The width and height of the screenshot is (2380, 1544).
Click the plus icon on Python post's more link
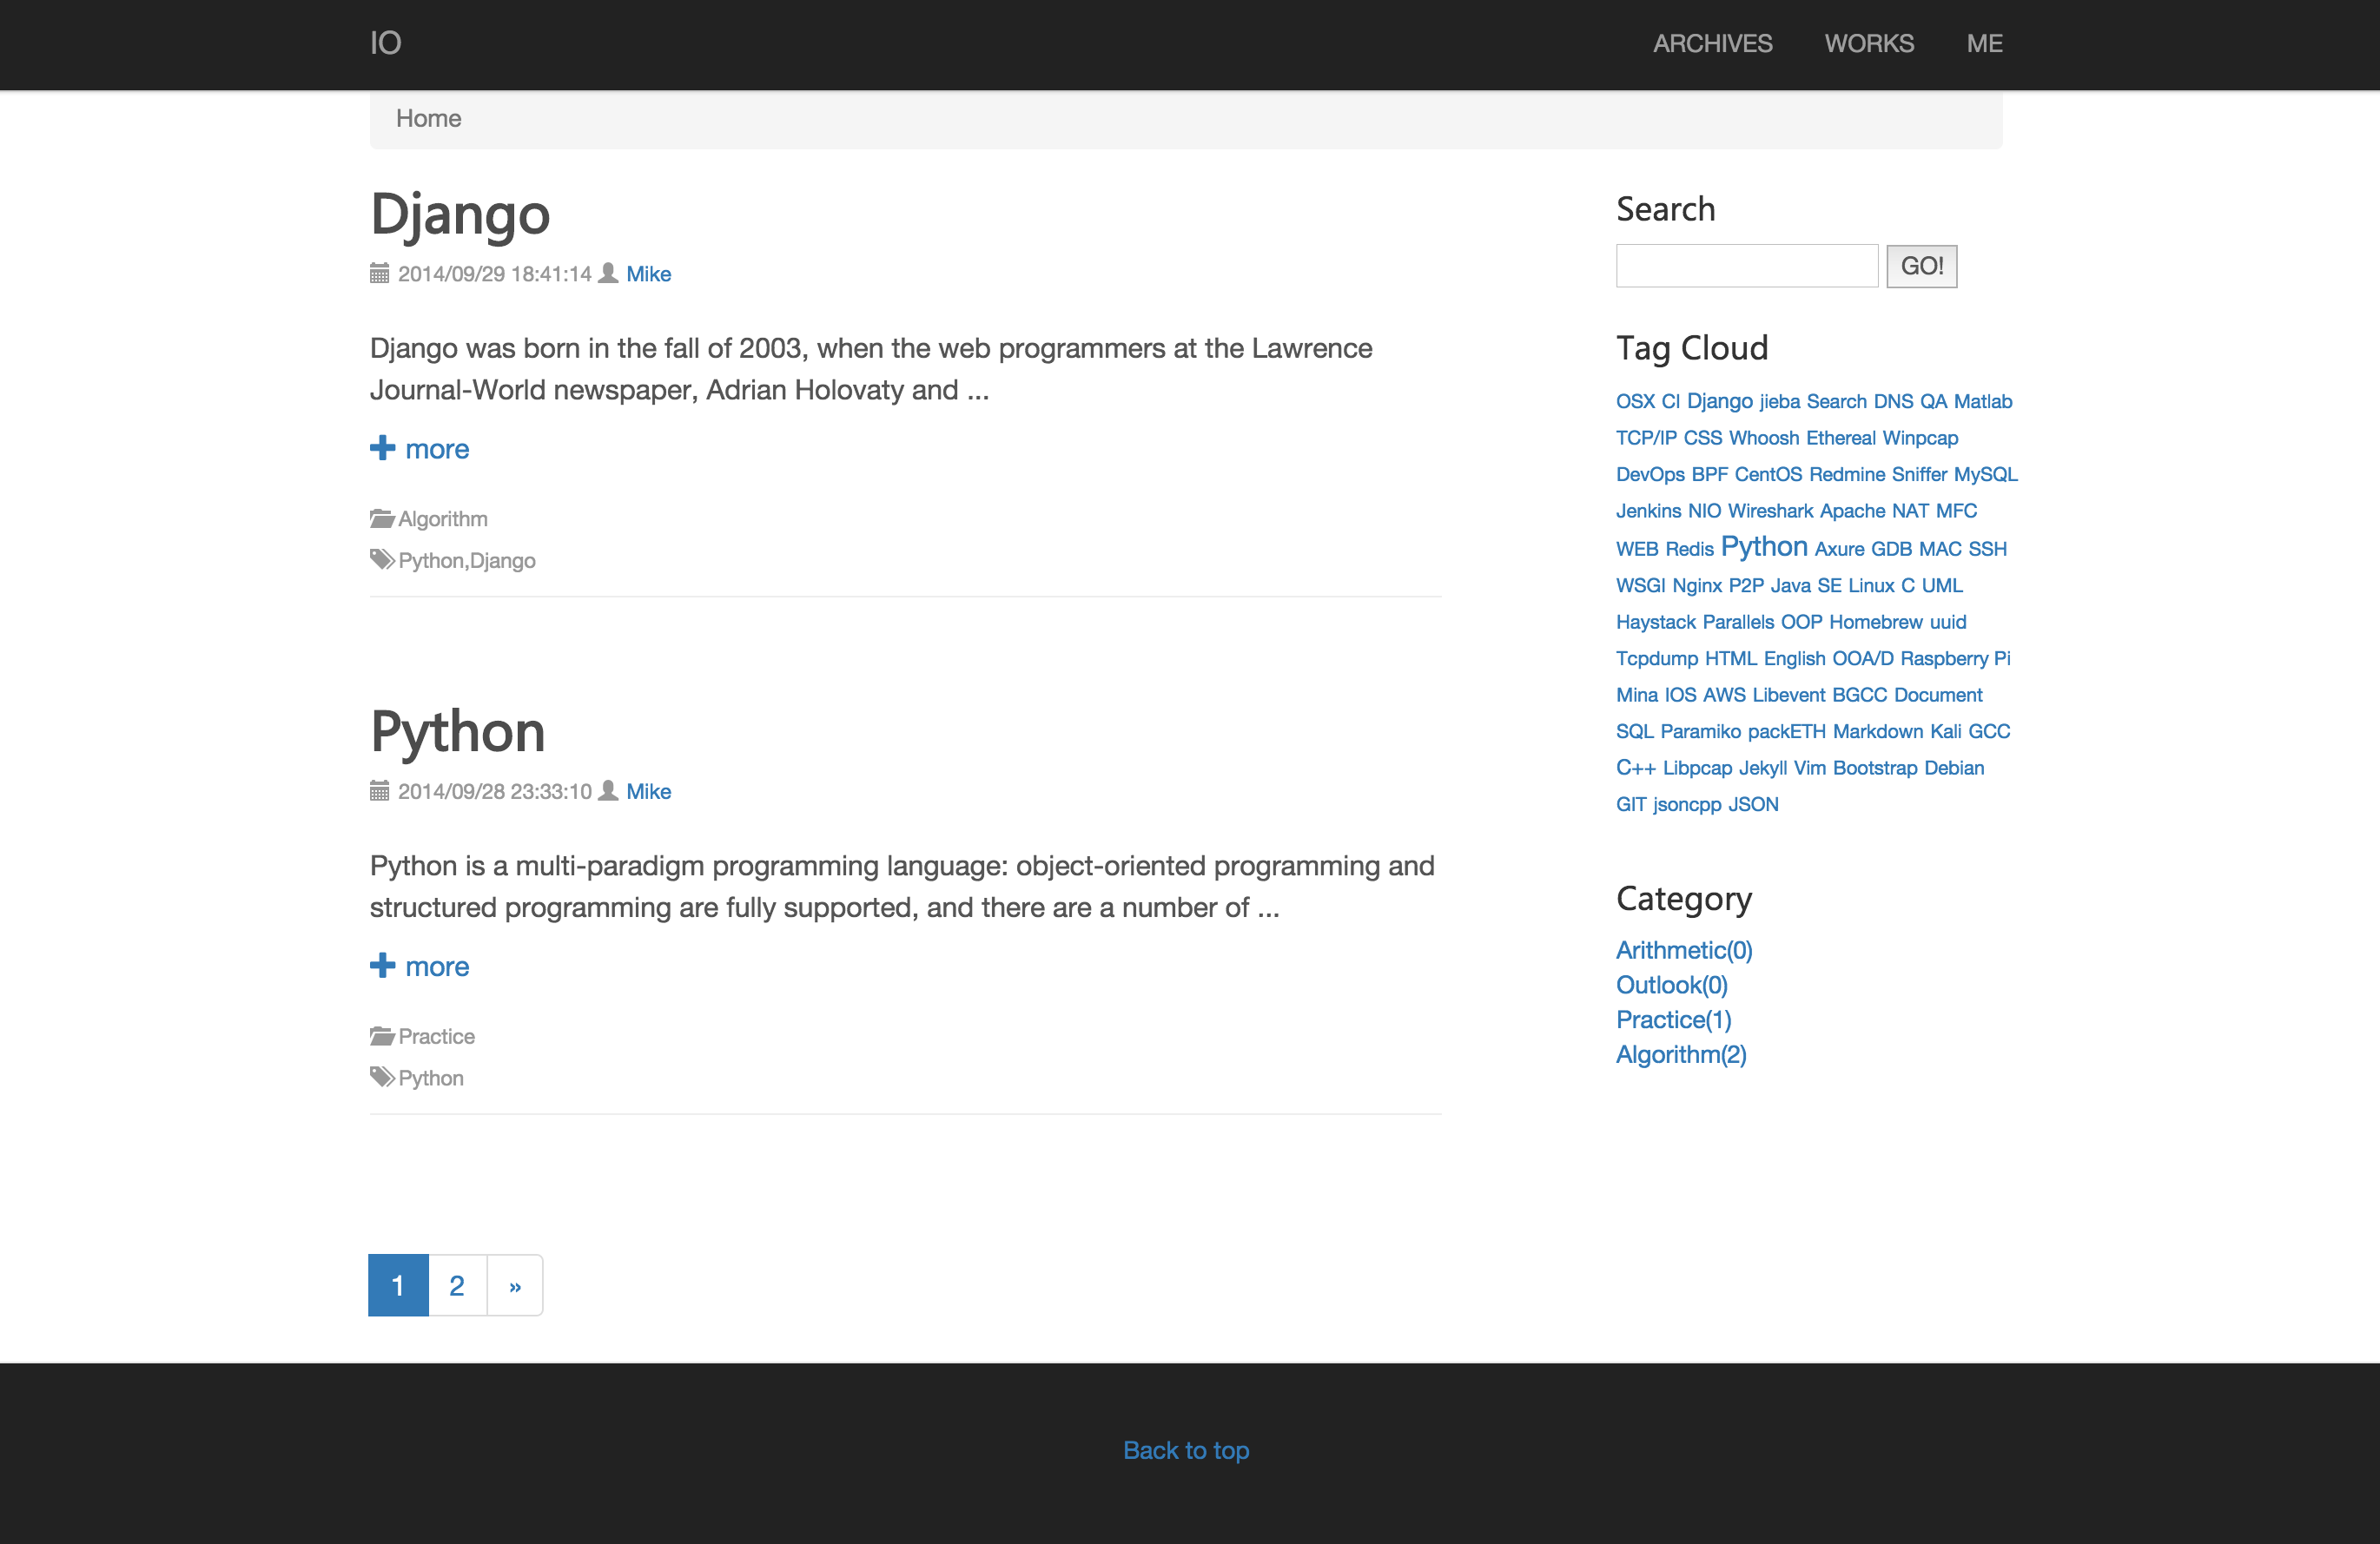[382, 965]
